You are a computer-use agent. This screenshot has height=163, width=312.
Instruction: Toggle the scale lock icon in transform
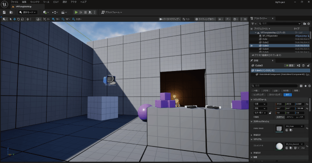pos(270,113)
